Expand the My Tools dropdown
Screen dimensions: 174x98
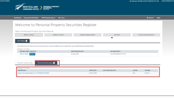pos(62,18)
